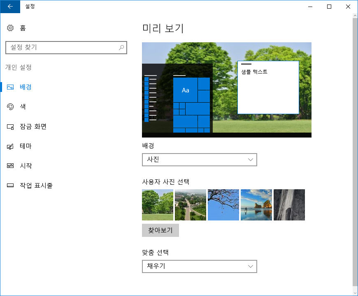Click the 사용자 사진 선택 label

click(x=166, y=181)
